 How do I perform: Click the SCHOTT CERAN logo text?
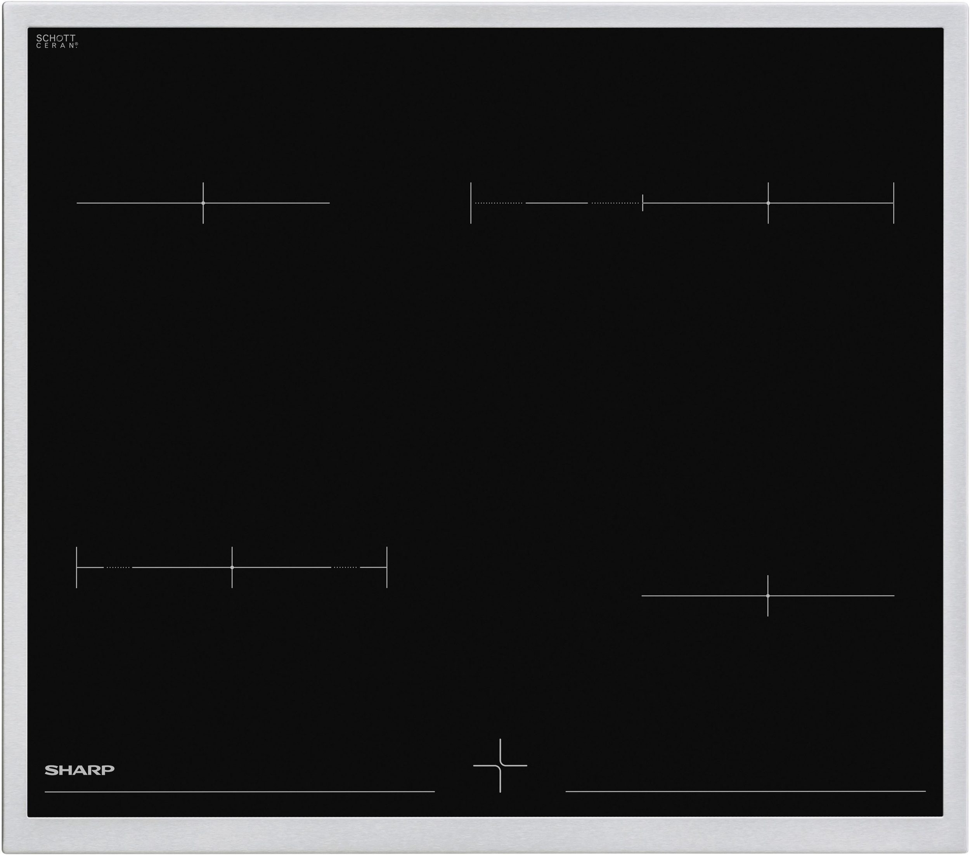click(57, 41)
